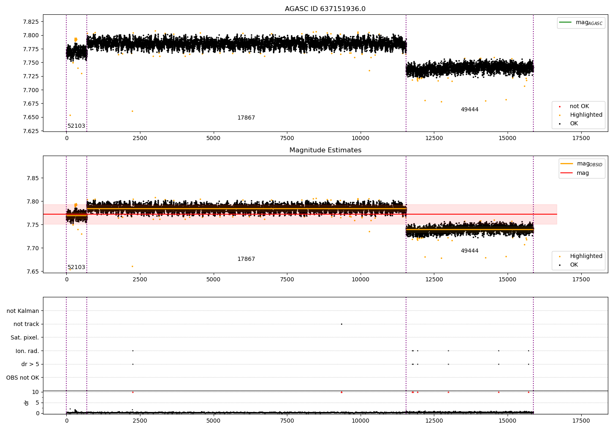Click the 'OBS not OK' row label
This screenshot has width=614, height=430.
tap(23, 378)
